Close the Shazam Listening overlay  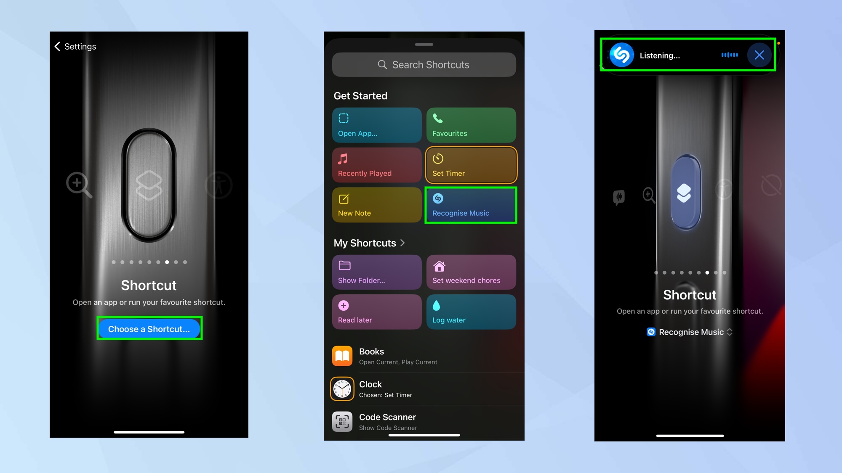tap(759, 55)
